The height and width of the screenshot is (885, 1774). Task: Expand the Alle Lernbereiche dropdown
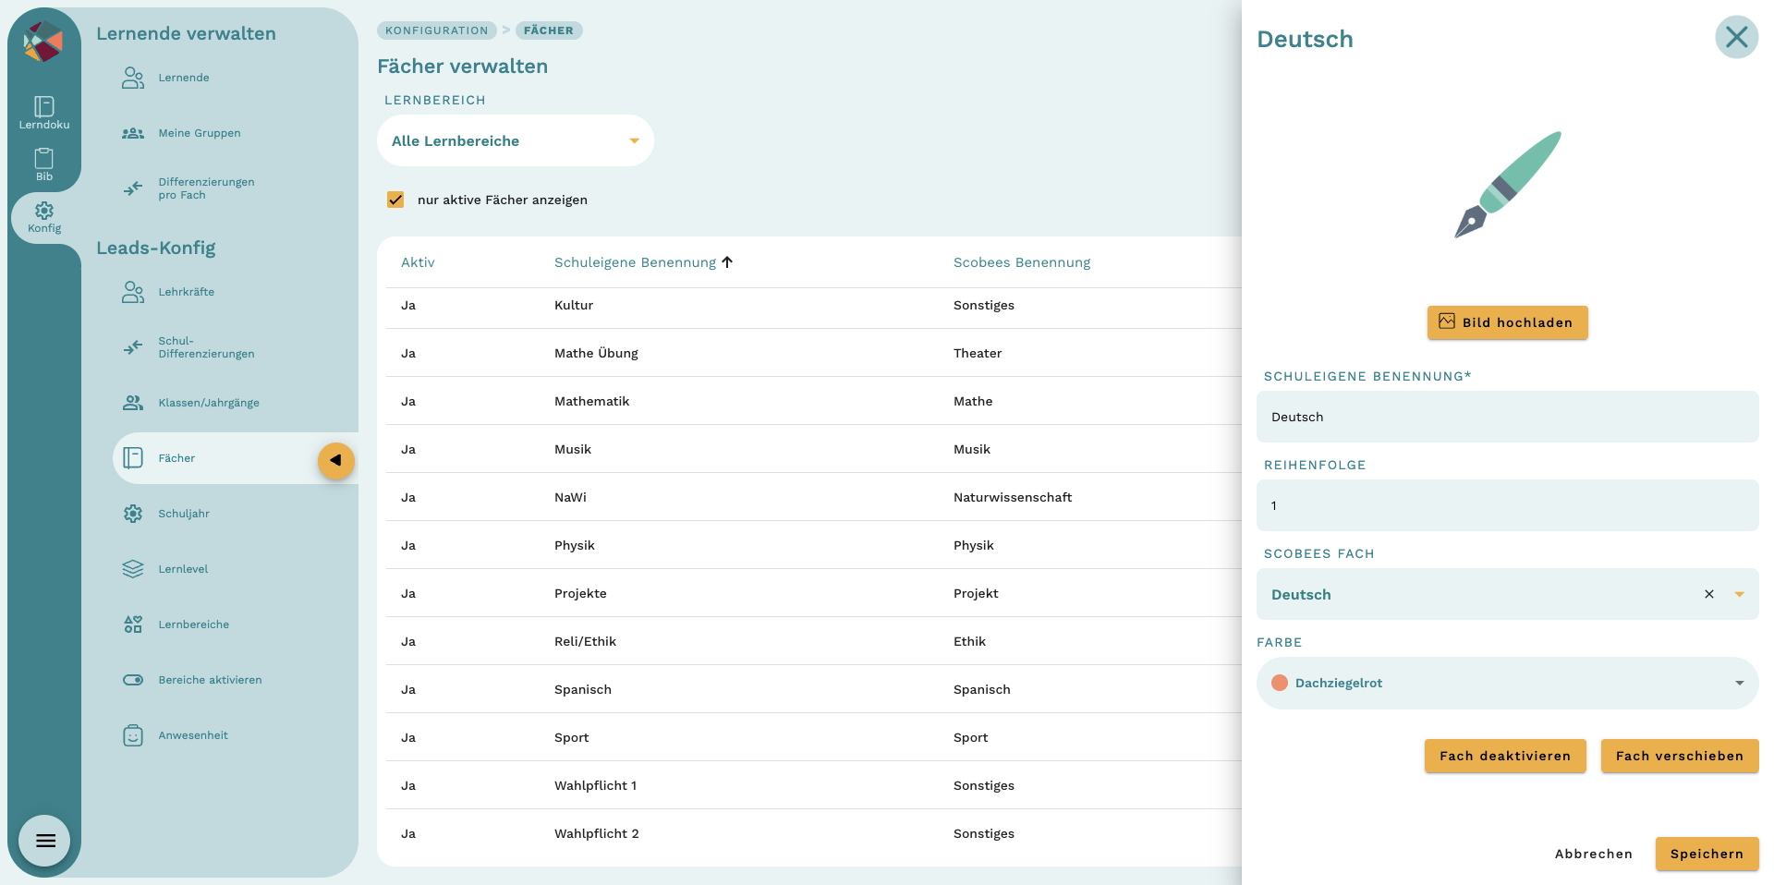click(634, 141)
